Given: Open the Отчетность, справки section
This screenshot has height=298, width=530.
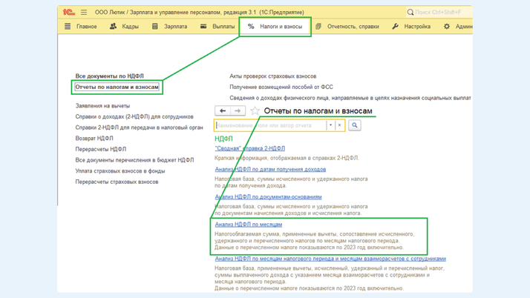Looking at the screenshot, I should [x=347, y=27].
